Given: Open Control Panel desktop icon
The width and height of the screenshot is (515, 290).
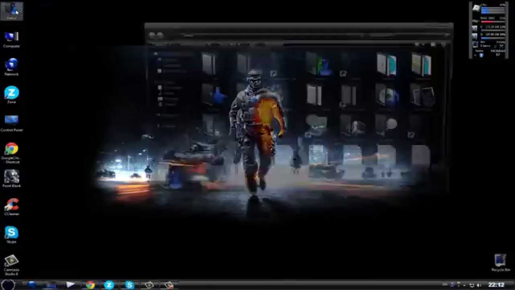Looking at the screenshot, I should [x=11, y=123].
